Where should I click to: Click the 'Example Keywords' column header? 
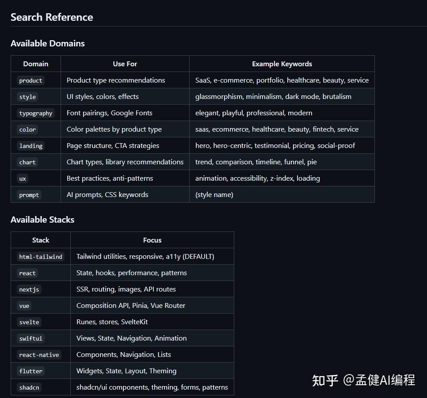pos(282,64)
